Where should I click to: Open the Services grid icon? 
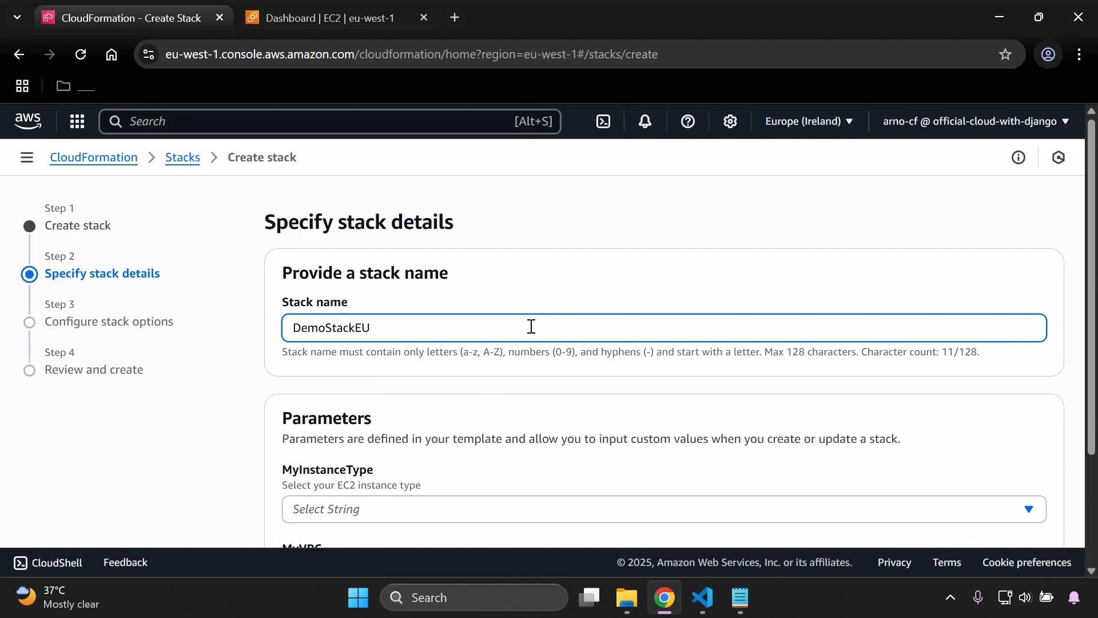(x=77, y=121)
